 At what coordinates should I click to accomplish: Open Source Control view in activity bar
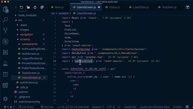point(5,31)
